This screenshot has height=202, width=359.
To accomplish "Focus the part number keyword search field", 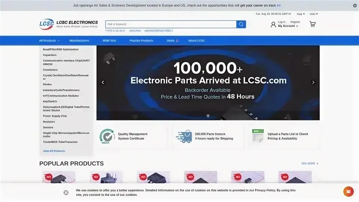I will coord(171,24).
